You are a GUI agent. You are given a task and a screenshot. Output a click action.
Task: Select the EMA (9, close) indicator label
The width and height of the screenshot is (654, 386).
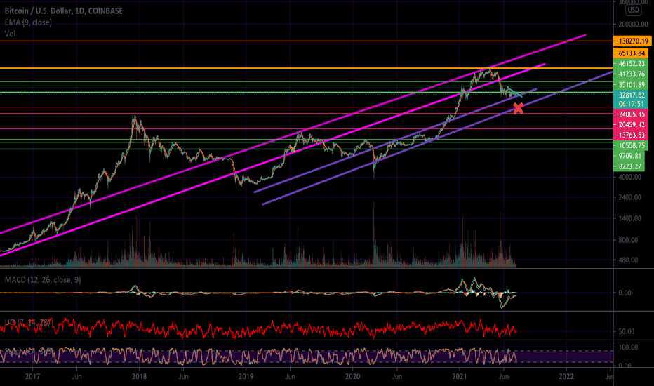coord(28,22)
